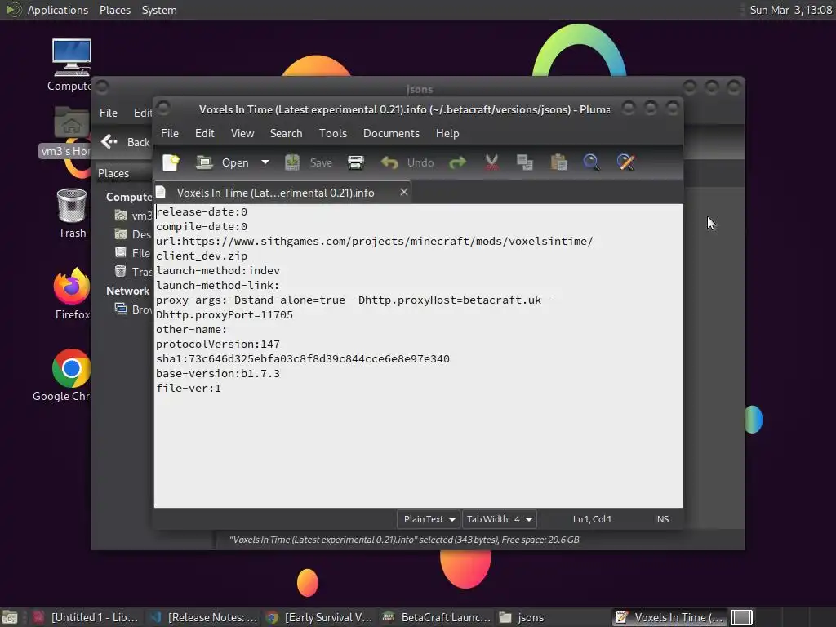
Task: Open File menu in jsons file manager
Action: (x=109, y=113)
